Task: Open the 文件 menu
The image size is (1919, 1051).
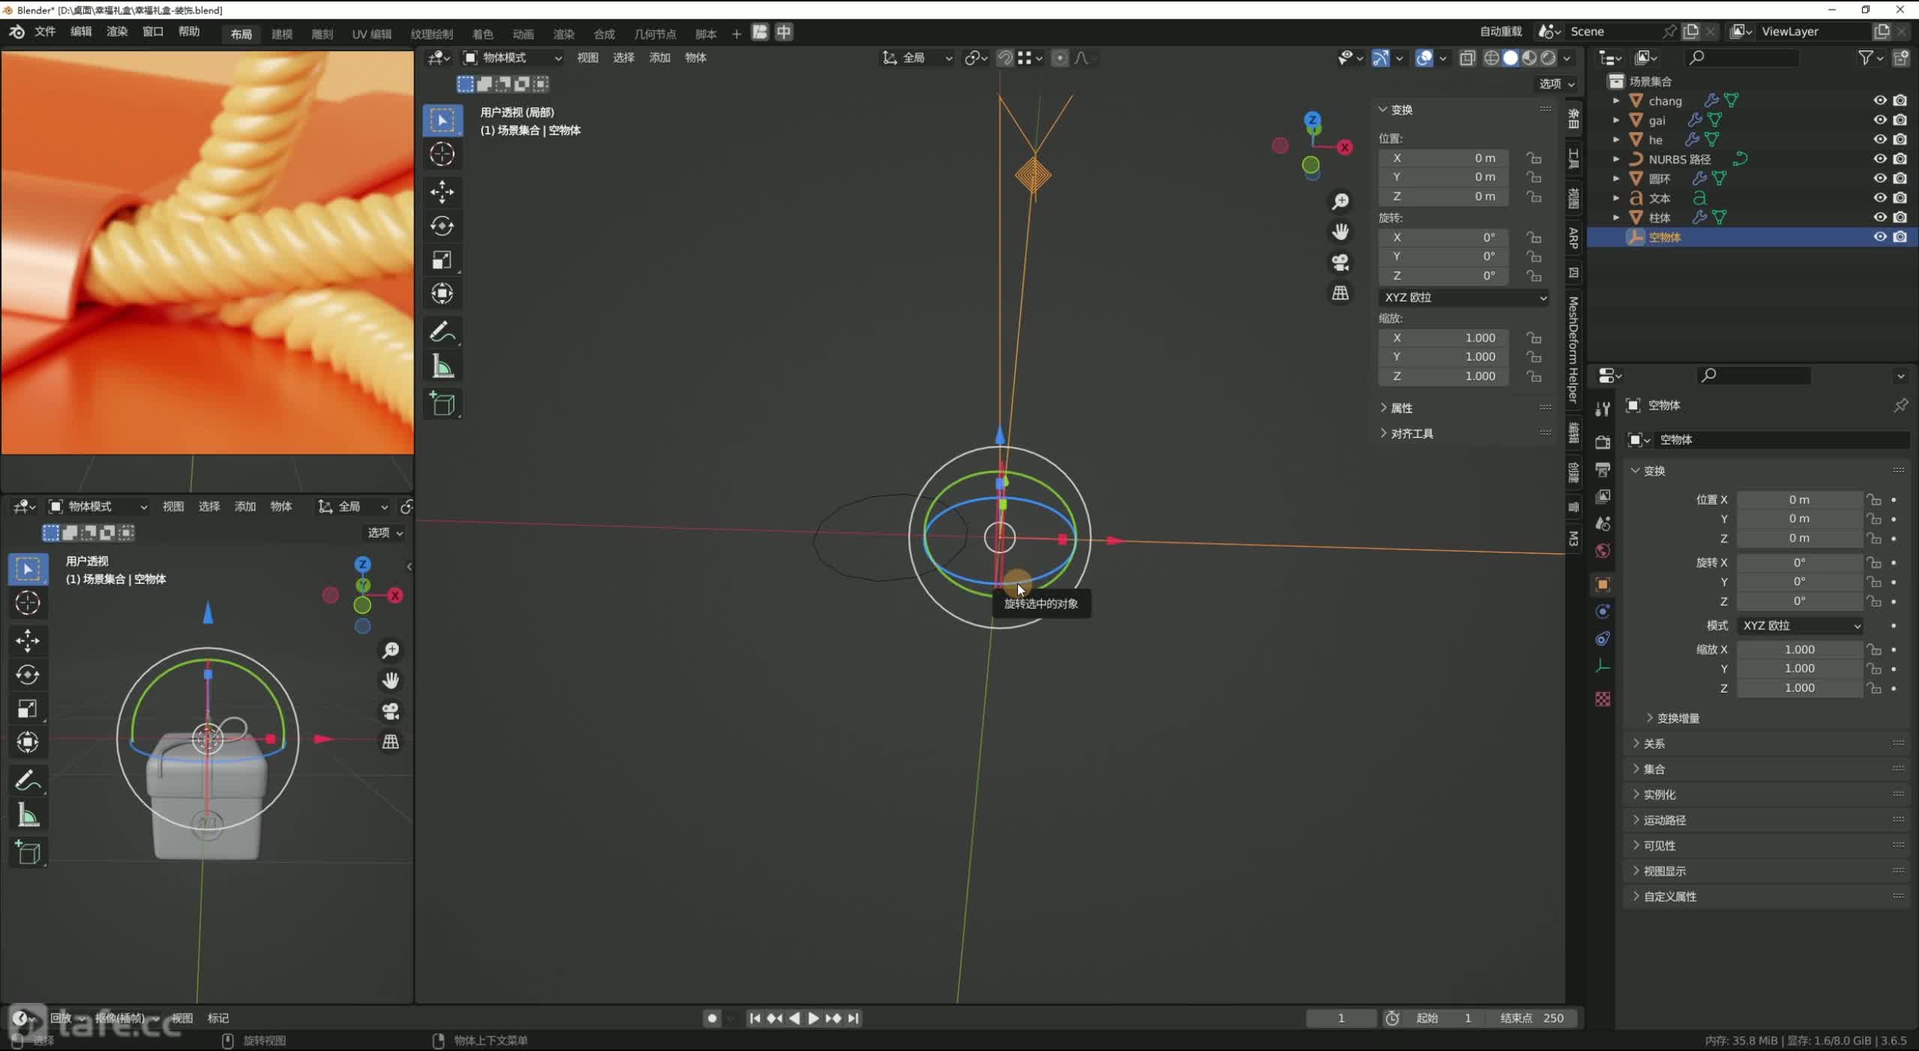Action: (x=45, y=31)
